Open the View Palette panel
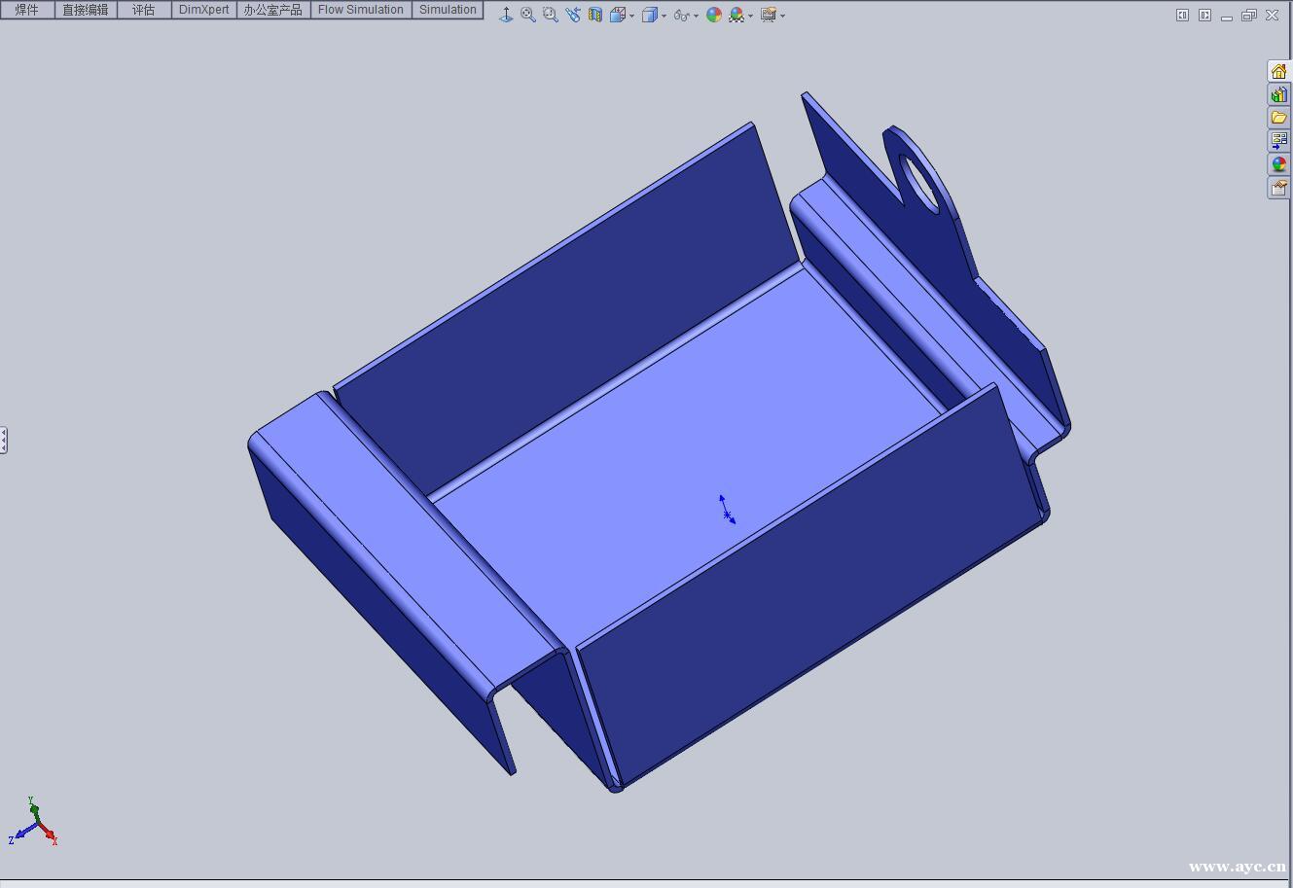 [1278, 140]
